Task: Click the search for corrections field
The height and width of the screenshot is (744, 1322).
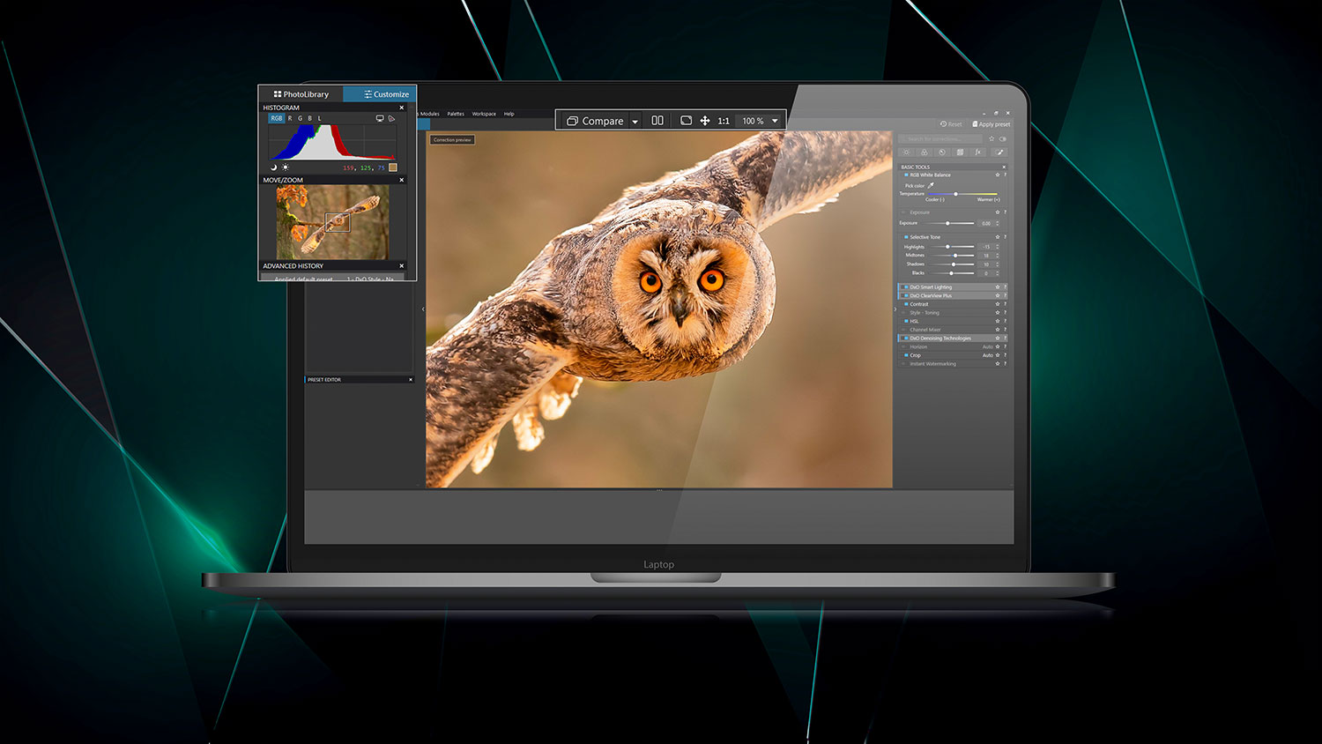Action: tap(940, 138)
